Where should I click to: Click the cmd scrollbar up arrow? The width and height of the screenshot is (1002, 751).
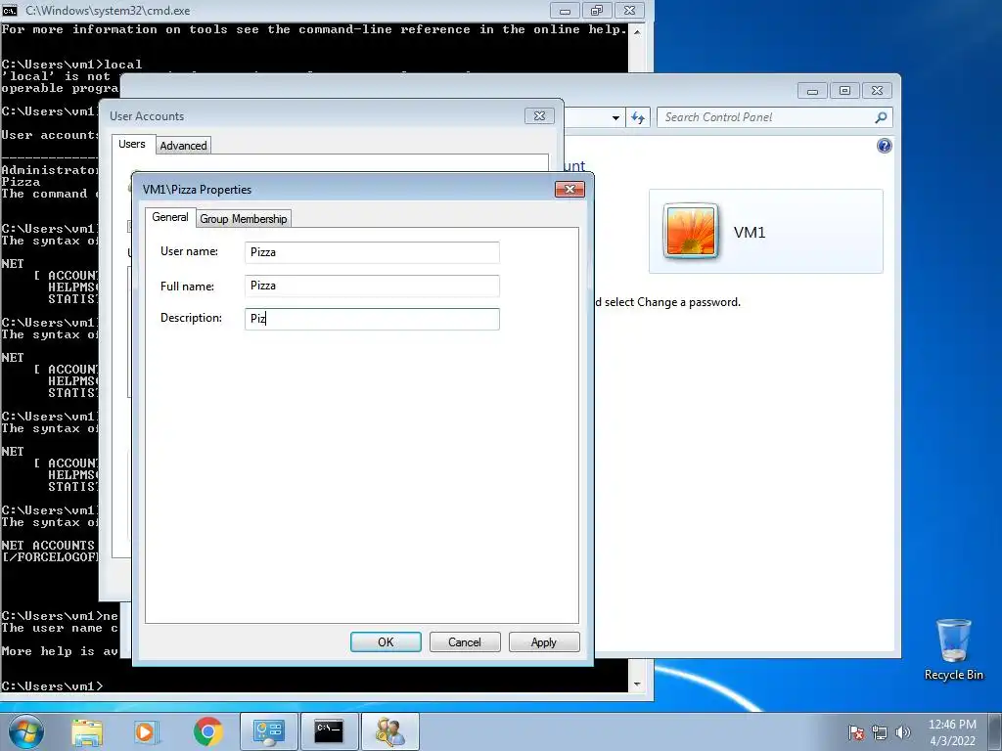click(637, 31)
